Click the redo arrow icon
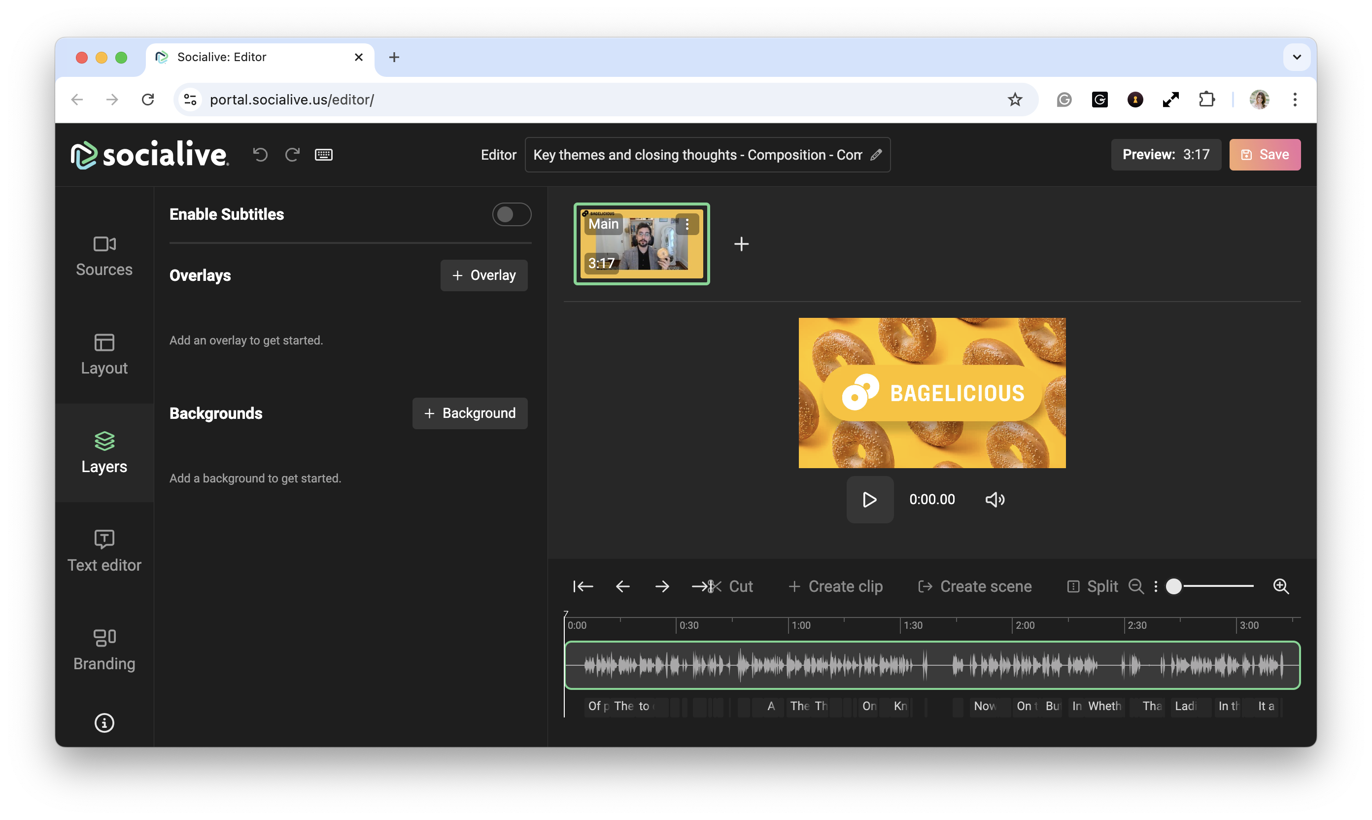This screenshot has height=820, width=1372. (x=292, y=155)
